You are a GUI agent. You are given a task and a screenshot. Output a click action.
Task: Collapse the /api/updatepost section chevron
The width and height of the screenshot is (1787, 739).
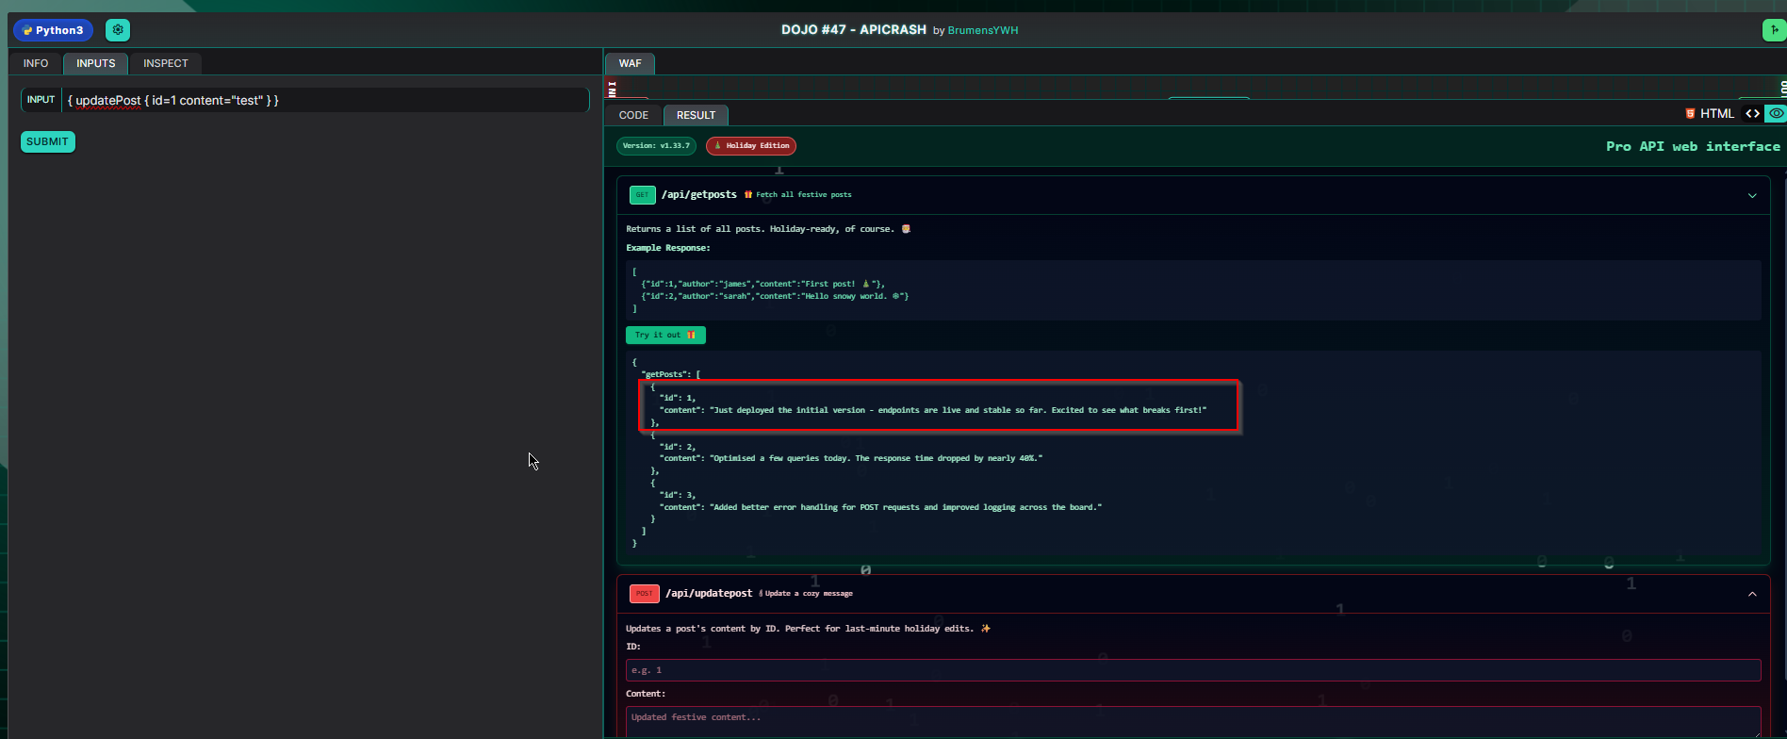pos(1752,595)
